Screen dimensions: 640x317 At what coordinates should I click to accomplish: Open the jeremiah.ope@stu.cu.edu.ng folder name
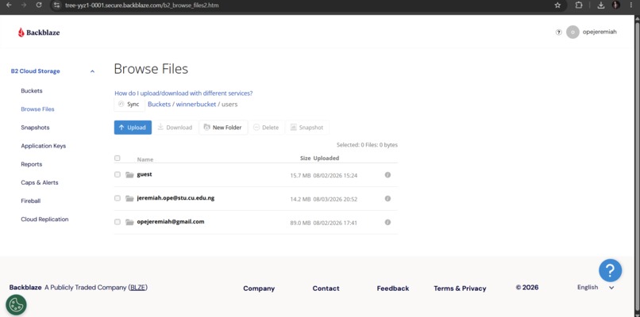click(176, 198)
